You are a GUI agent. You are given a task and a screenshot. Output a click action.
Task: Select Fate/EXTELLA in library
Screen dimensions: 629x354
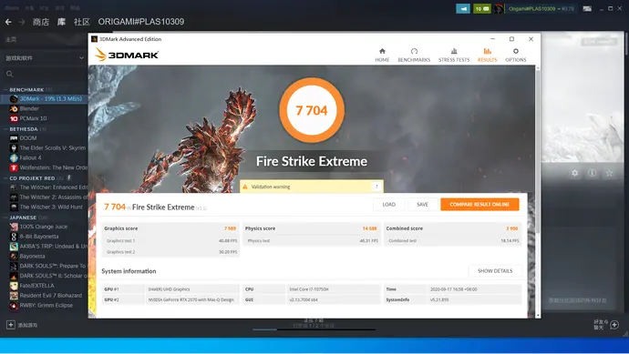[x=44, y=286]
